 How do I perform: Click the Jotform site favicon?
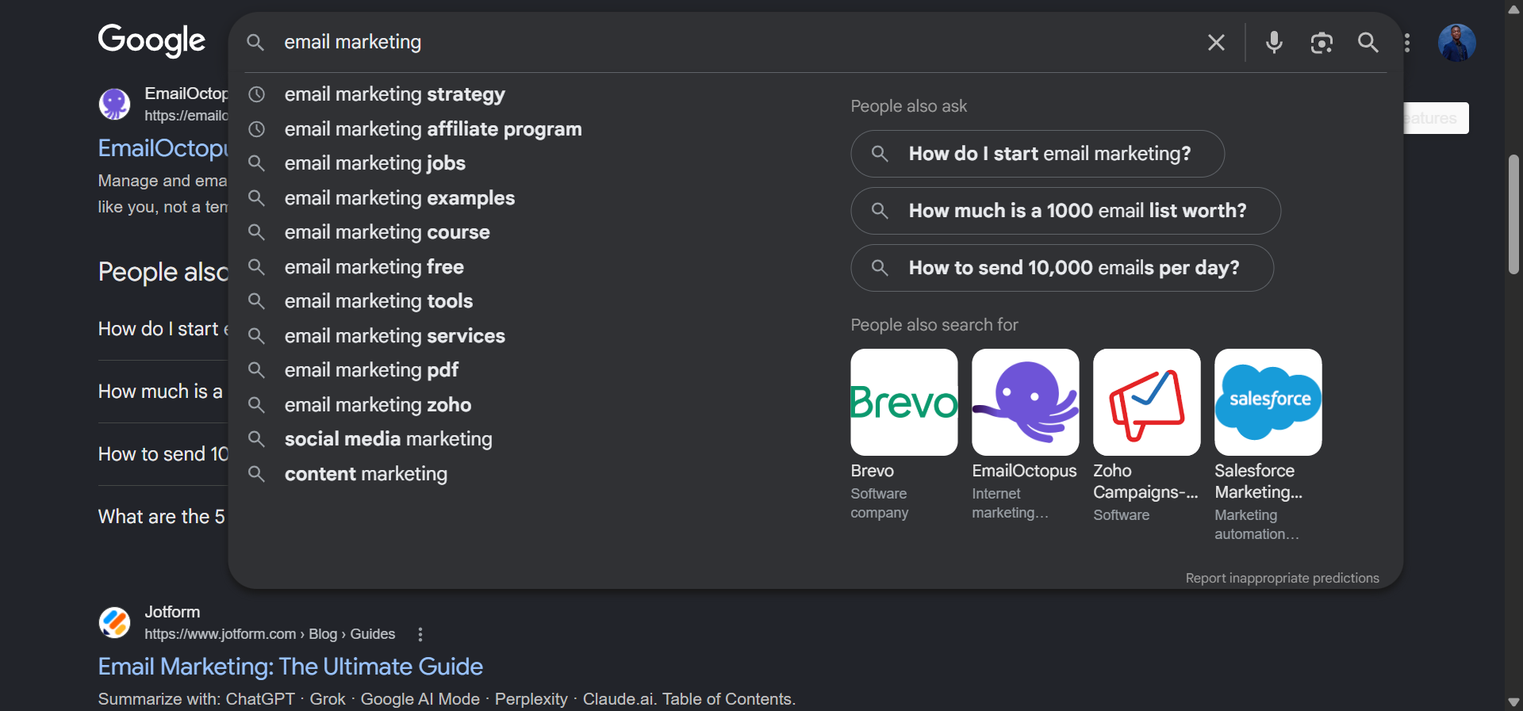coord(114,622)
